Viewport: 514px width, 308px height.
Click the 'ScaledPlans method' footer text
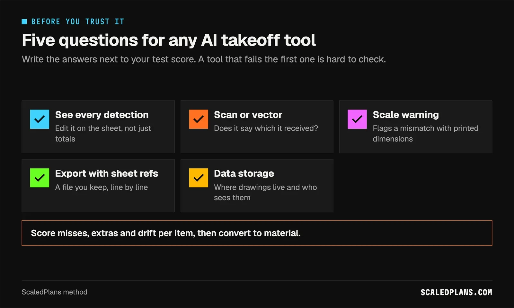(55, 292)
